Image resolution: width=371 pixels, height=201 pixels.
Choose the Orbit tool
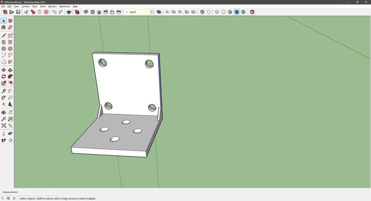coord(4,113)
